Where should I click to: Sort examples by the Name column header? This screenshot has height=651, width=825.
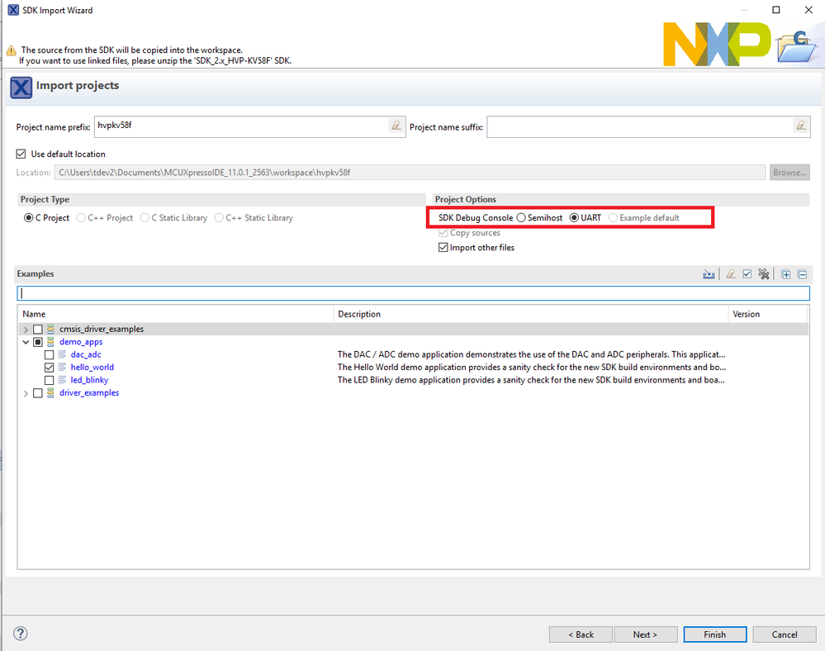[176, 314]
